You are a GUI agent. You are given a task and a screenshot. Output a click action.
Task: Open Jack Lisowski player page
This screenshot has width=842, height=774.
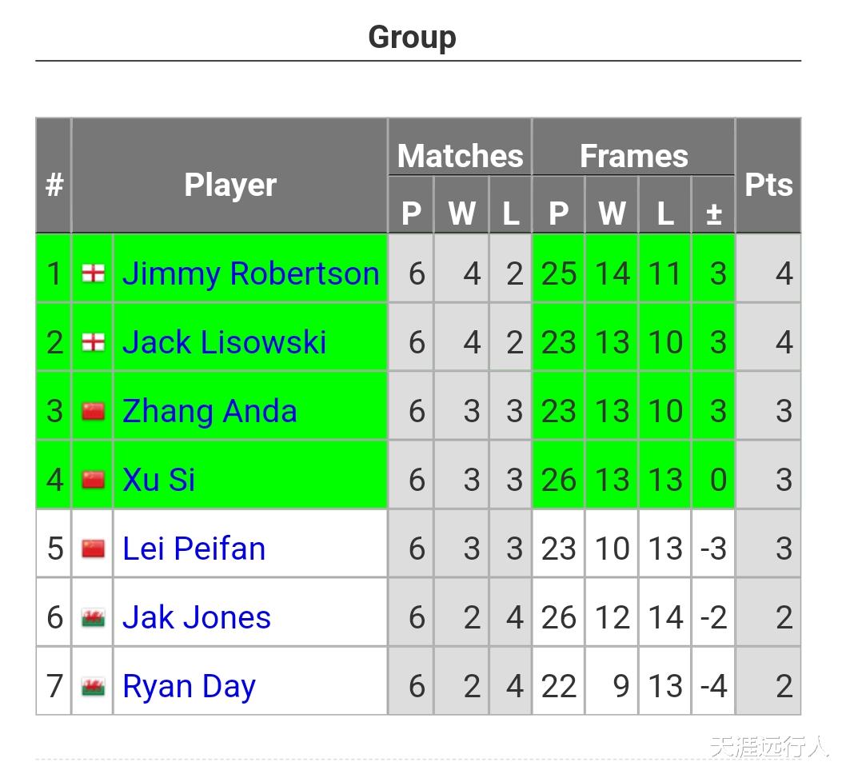tap(224, 342)
